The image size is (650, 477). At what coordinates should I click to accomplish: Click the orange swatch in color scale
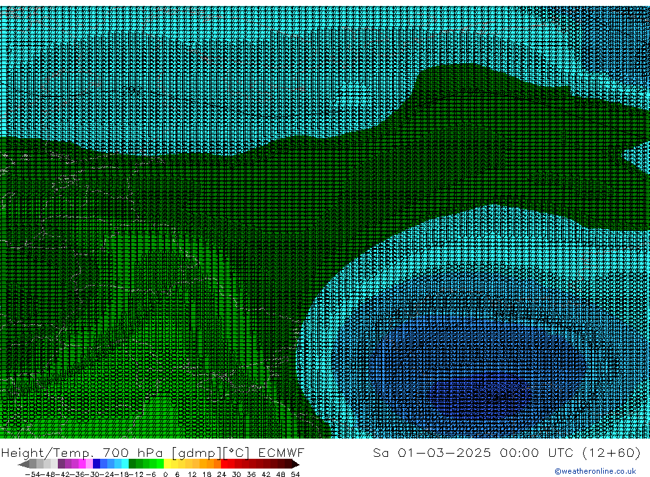210,464
